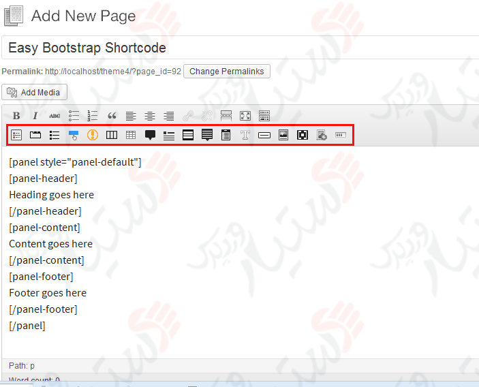479x387 pixels.
Task: Insert the image shortcode
Action: 283,135
